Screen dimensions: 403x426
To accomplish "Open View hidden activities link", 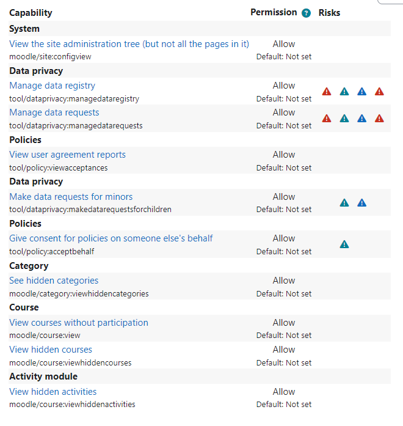I will click(53, 392).
